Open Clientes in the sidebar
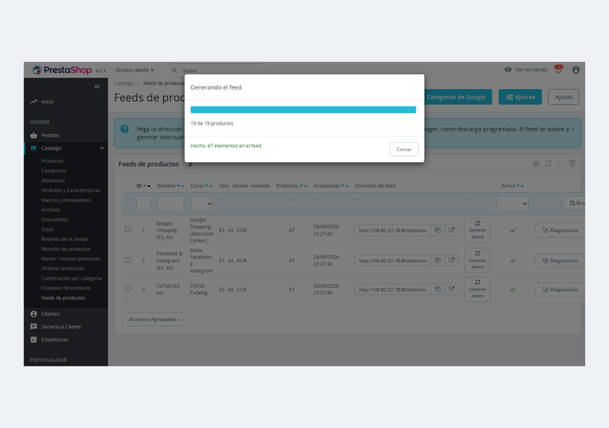The height and width of the screenshot is (428, 609). [50, 314]
